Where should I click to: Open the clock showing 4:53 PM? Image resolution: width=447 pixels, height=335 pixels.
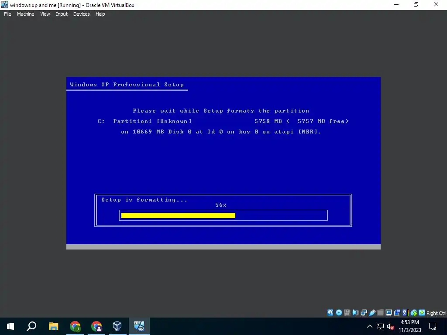click(409, 326)
